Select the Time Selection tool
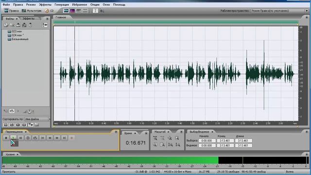The height and width of the screenshot is (175, 311). 95,11
